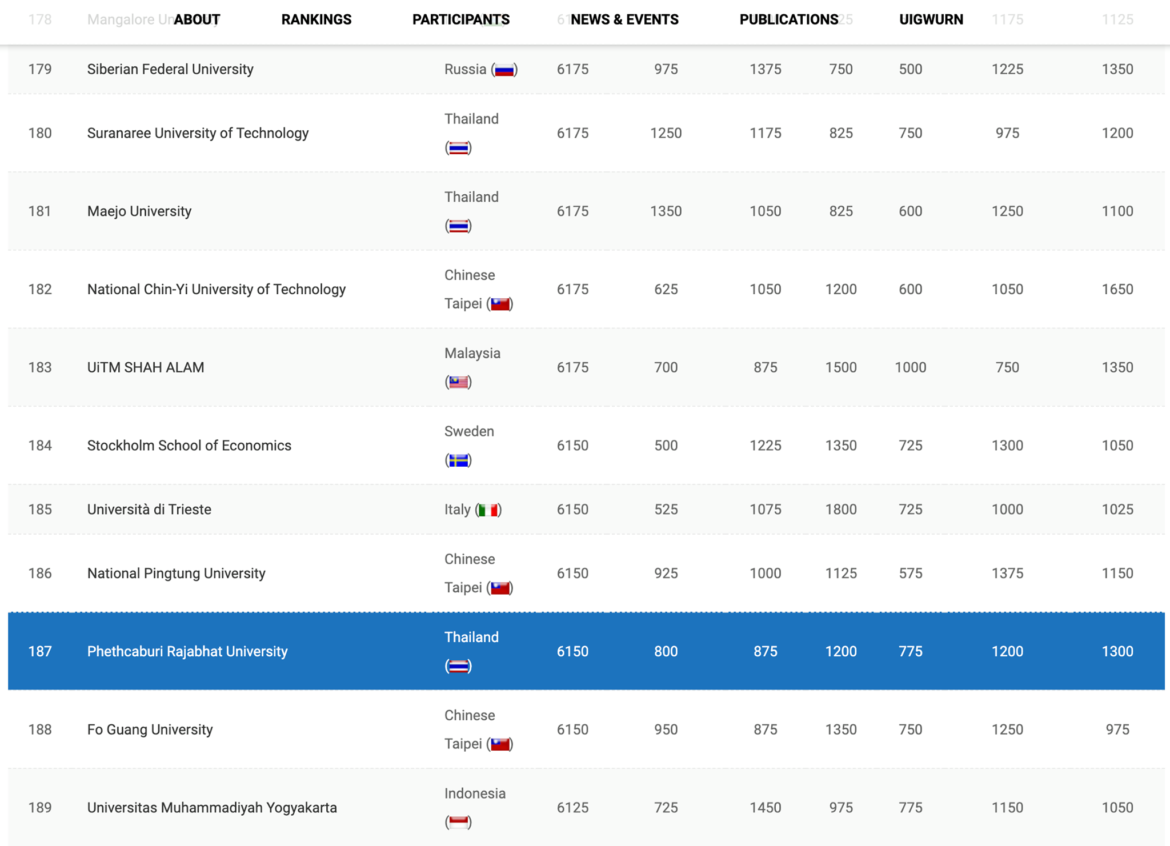
Task: Select Phethcaburi Rajabhat University row name
Action: point(187,651)
